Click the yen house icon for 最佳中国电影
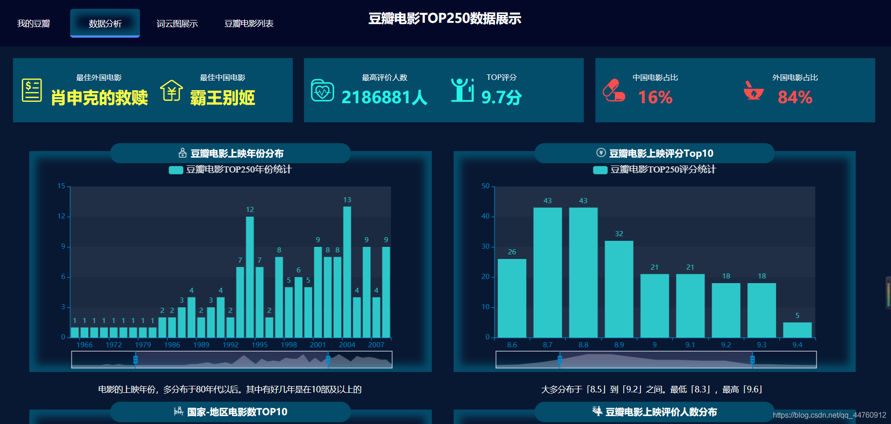 (x=172, y=90)
